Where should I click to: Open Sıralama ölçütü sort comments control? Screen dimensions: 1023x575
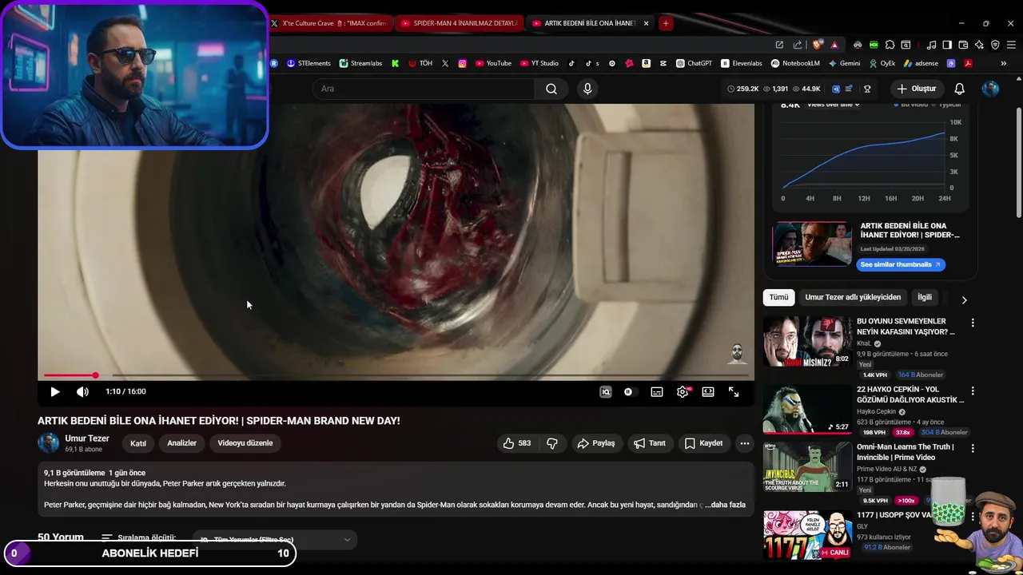coord(138,538)
